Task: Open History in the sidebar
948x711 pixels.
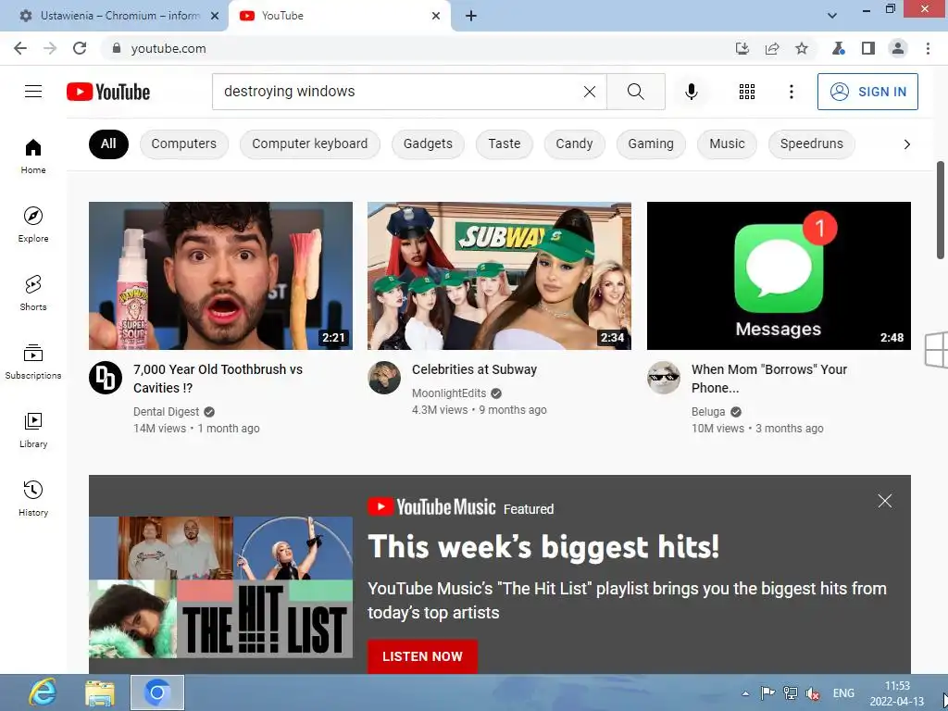Action: pos(33,498)
